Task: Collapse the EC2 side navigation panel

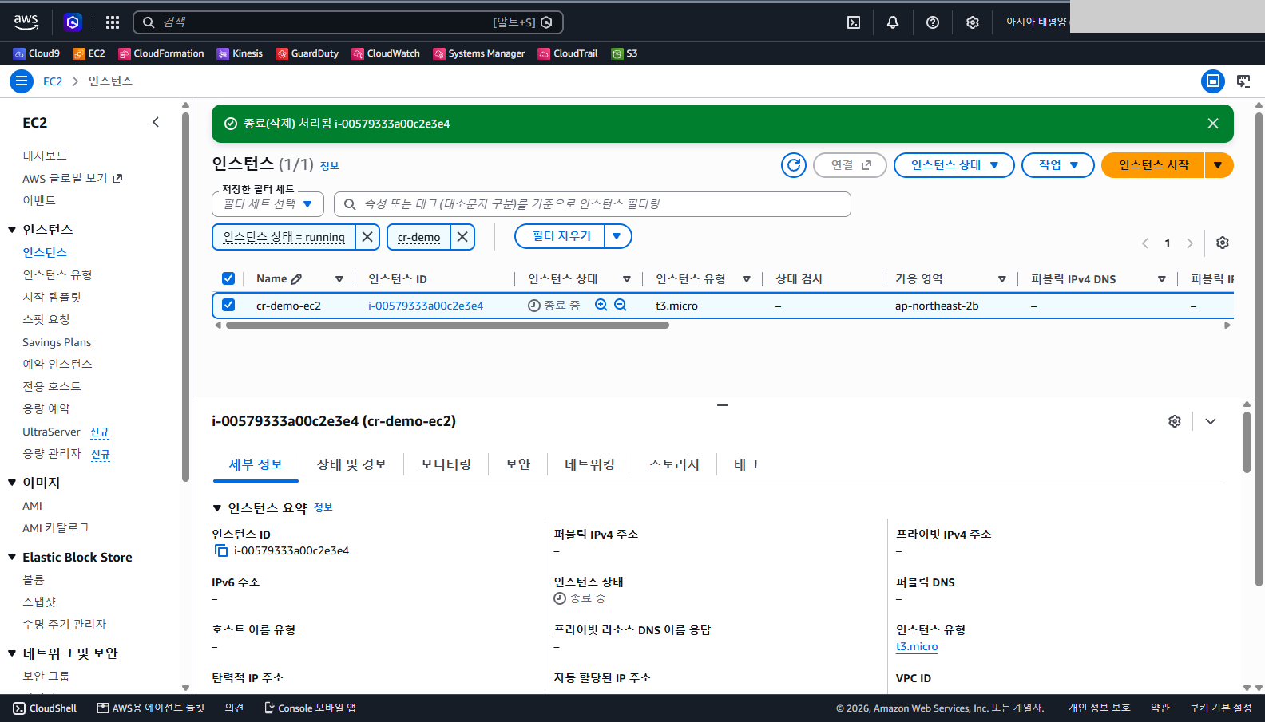Action: 156,122
